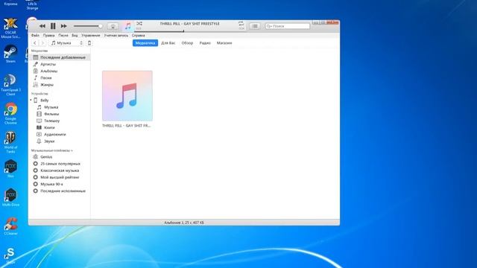Open the Nox desktop shortcut
This screenshot has height=268, width=477.
tap(10, 168)
